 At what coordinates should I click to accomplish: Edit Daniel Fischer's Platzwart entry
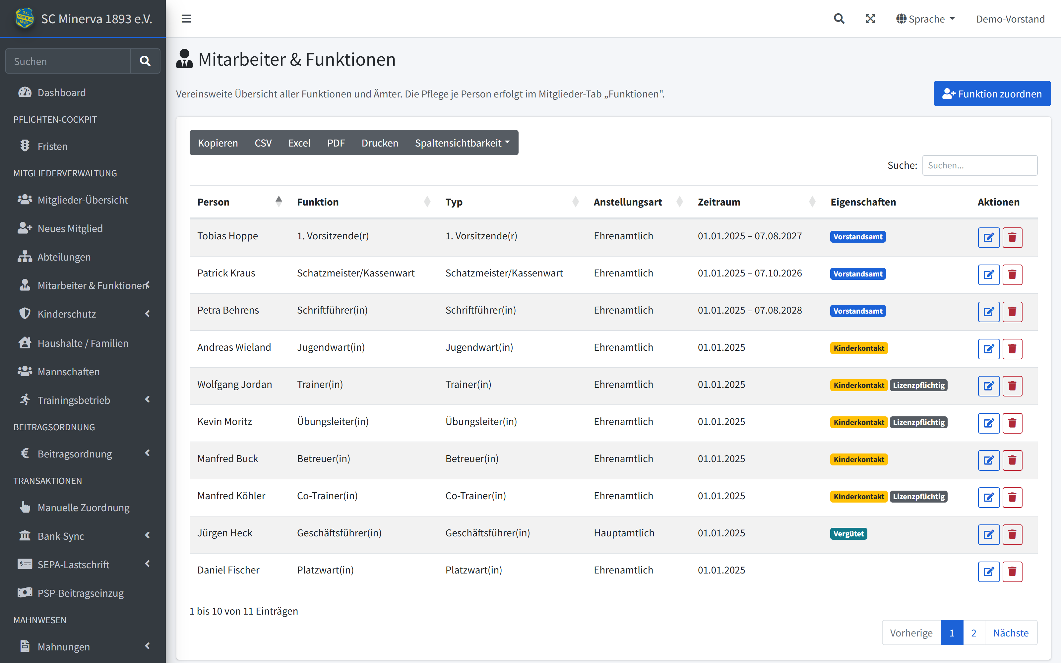click(x=989, y=572)
